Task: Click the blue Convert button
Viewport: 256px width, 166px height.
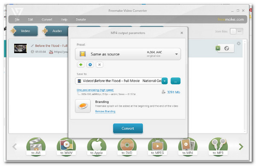Action: 128,128
